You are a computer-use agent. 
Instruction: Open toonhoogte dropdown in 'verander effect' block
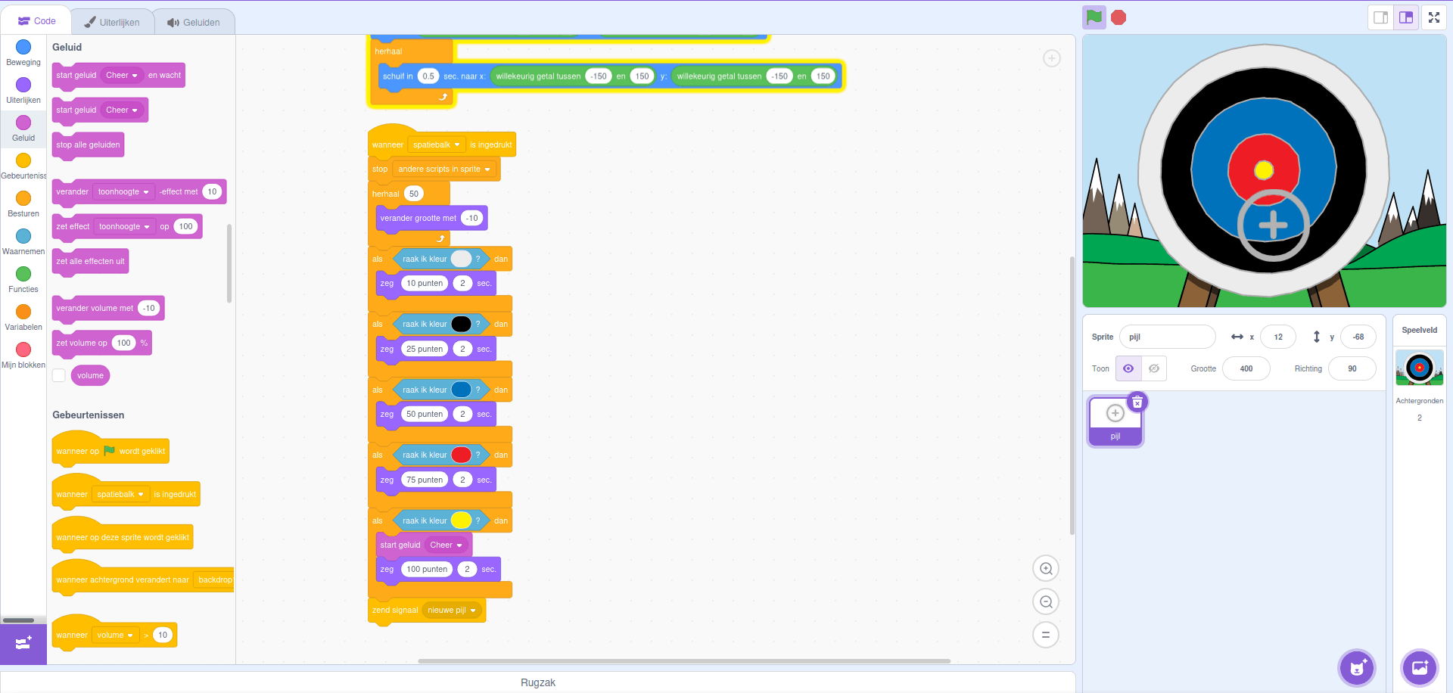coord(123,191)
